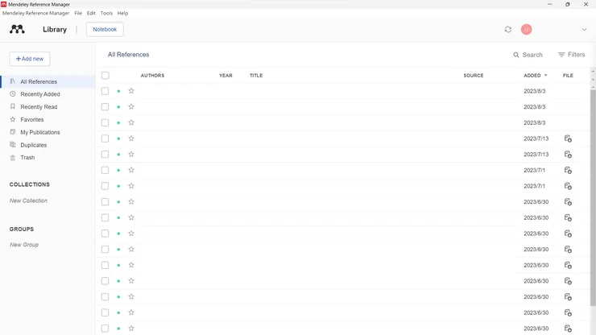Open file icon of first 2023/6/30 row
This screenshot has height=335, width=596.
coord(568,202)
